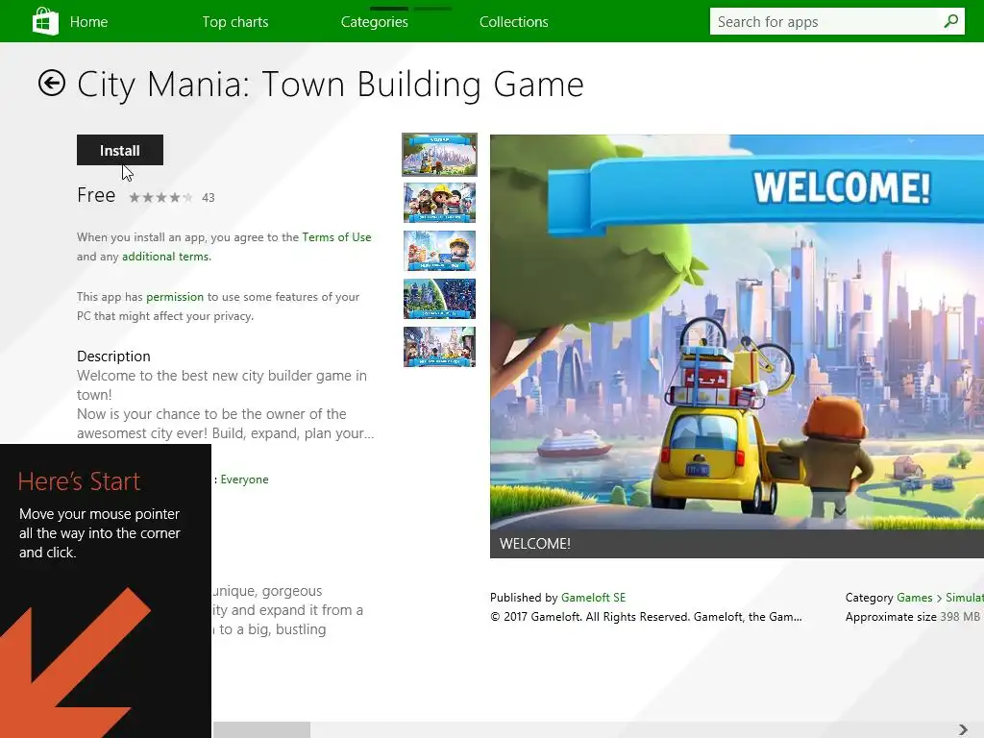Screen dimensions: 984x738
Task: Click the WELCOME! caption below the screenshot
Action: click(x=534, y=544)
